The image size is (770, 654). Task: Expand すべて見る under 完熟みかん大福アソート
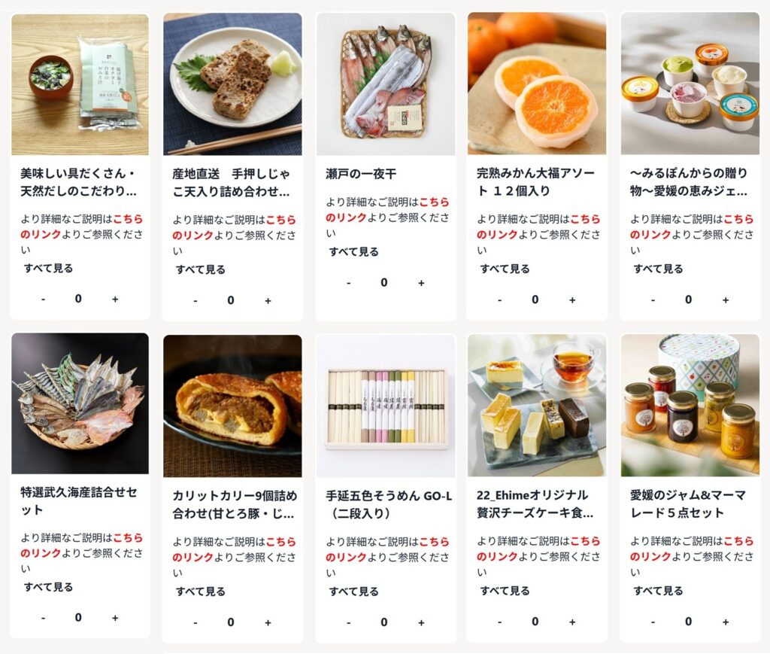pyautogui.click(x=505, y=269)
